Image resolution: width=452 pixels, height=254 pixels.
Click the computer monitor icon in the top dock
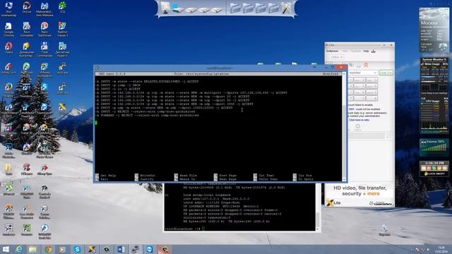point(165,8)
